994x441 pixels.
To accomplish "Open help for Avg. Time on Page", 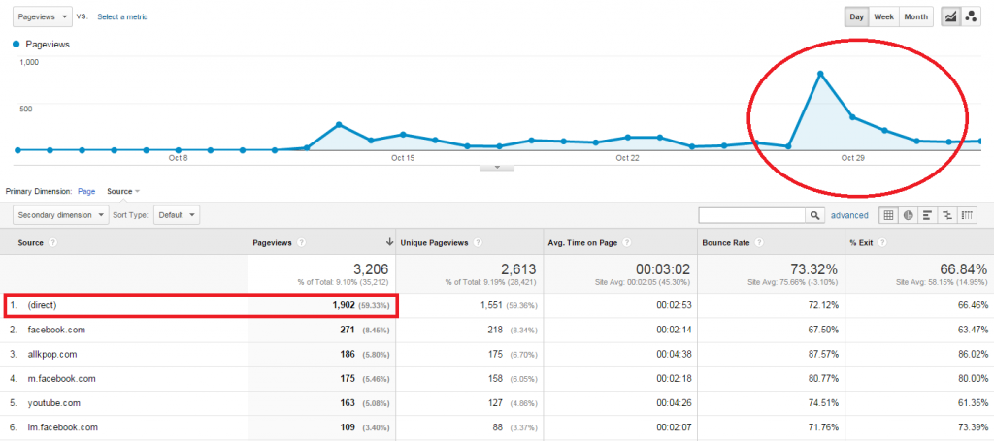I will point(626,243).
